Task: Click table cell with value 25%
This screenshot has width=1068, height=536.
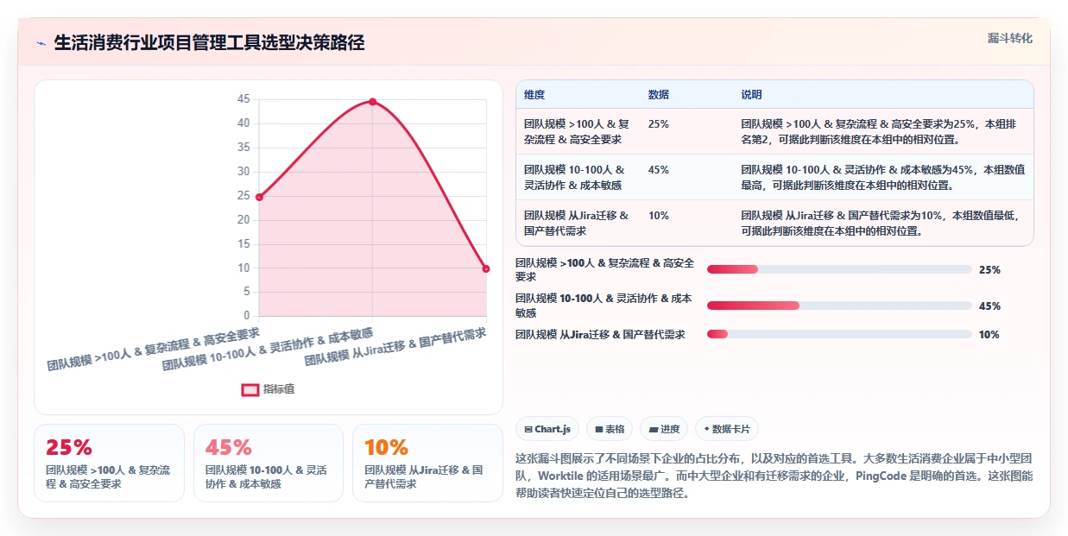Action: click(x=659, y=124)
